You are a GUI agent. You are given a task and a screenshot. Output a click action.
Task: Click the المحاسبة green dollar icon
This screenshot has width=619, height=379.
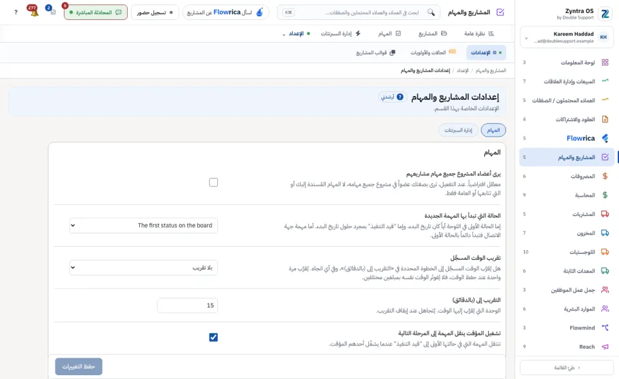pos(605,195)
